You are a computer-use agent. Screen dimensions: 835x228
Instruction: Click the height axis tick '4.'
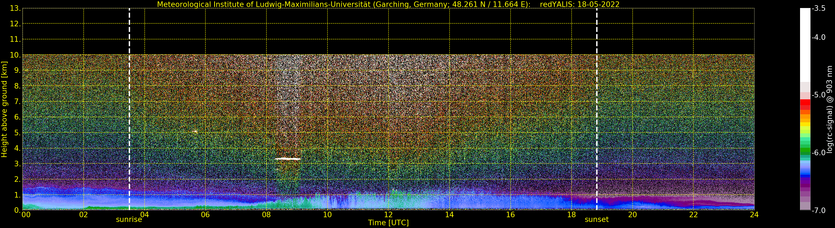pyautogui.click(x=17, y=148)
